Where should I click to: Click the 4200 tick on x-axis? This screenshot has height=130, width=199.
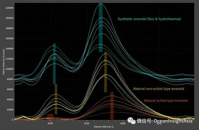click(123, 123)
